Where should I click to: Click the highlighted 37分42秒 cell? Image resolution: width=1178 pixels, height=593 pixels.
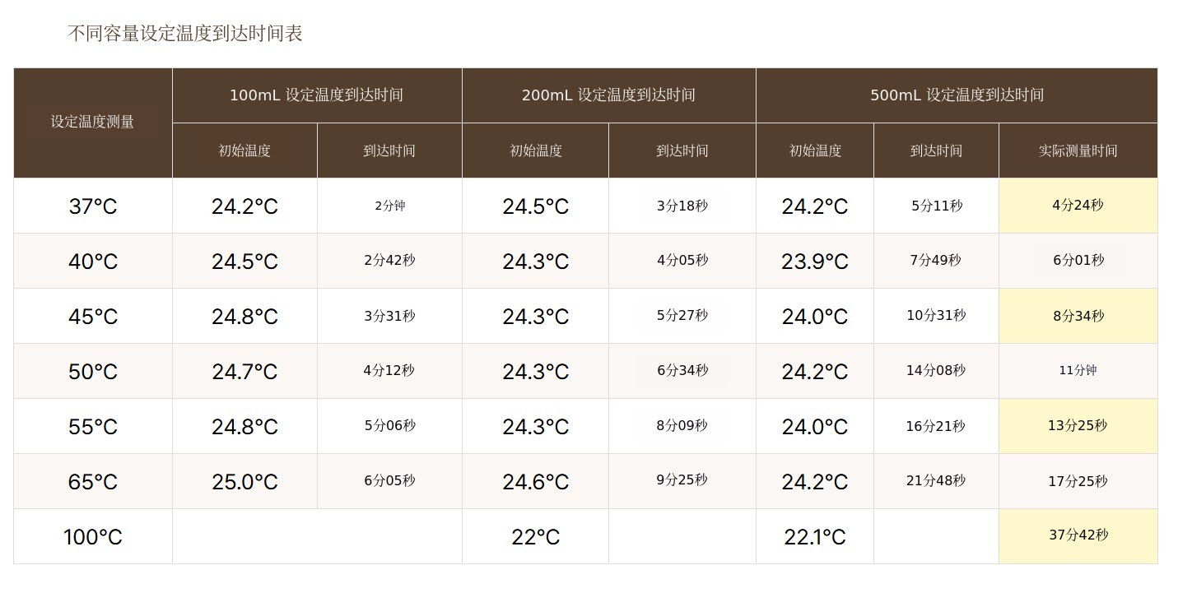click(1078, 535)
